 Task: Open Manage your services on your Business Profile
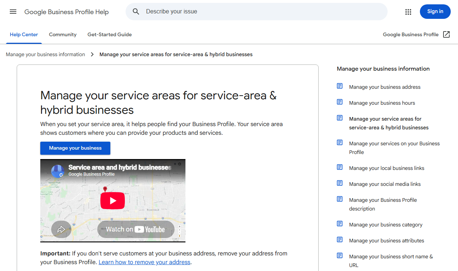pos(394,148)
